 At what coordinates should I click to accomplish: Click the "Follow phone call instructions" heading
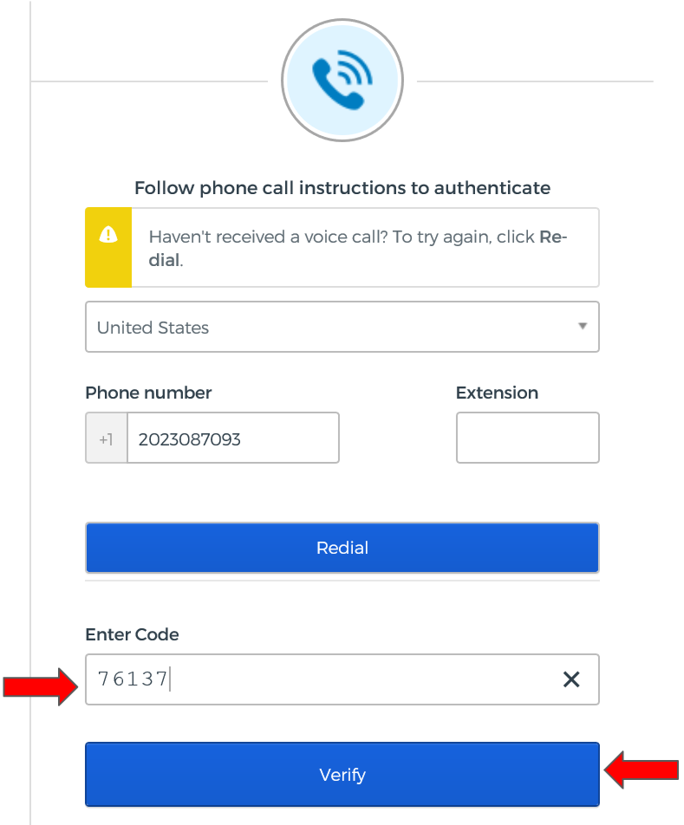(x=342, y=187)
